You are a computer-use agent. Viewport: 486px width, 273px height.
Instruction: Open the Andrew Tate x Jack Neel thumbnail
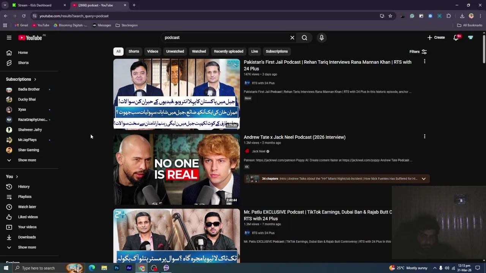coord(177,169)
